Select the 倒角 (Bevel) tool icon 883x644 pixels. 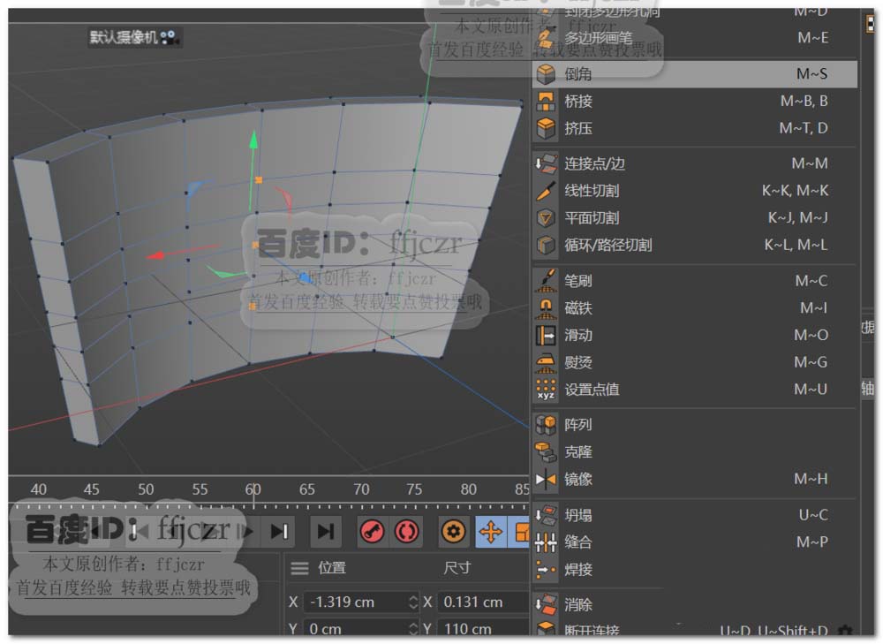click(546, 74)
